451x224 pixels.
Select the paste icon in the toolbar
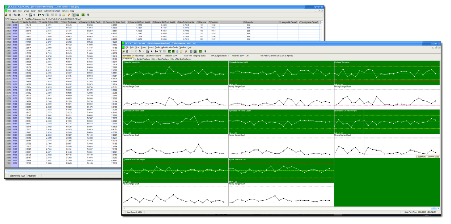(x=19, y=15)
